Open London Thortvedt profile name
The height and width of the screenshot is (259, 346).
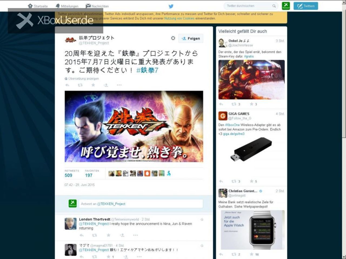tap(95, 219)
